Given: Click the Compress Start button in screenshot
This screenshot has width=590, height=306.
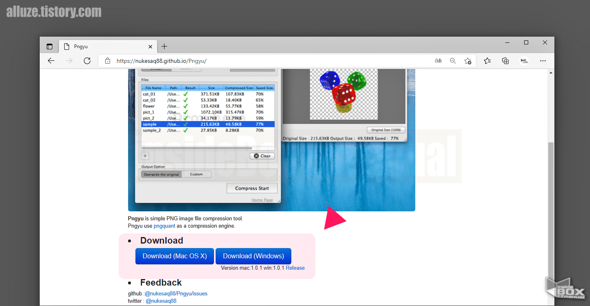Looking at the screenshot, I should coord(252,188).
